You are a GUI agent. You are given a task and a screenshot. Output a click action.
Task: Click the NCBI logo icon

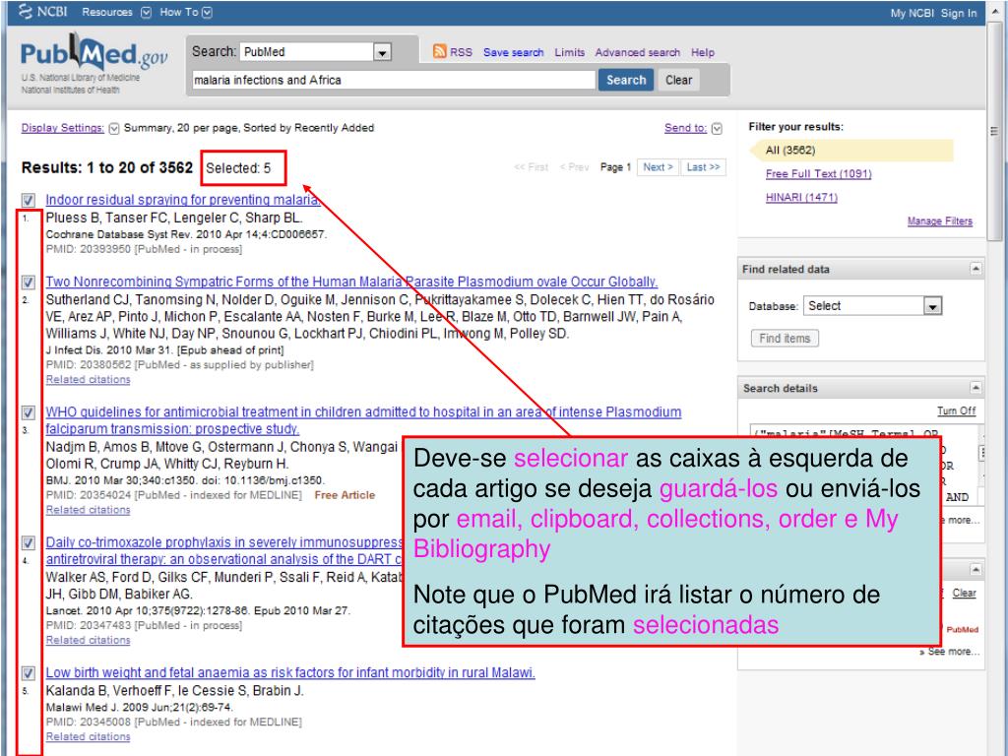pyautogui.click(x=26, y=12)
